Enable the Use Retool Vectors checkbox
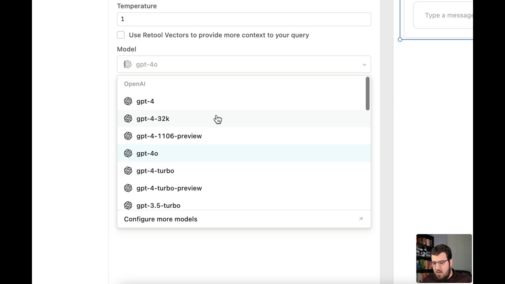Viewport: 505px width, 284px height. (x=121, y=35)
